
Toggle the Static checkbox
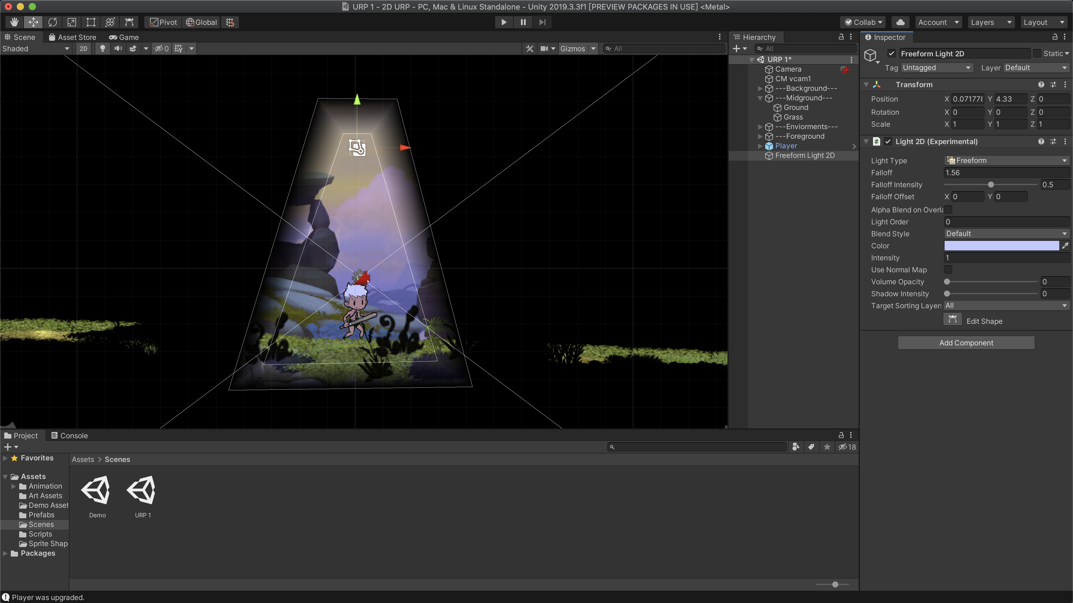point(1037,53)
